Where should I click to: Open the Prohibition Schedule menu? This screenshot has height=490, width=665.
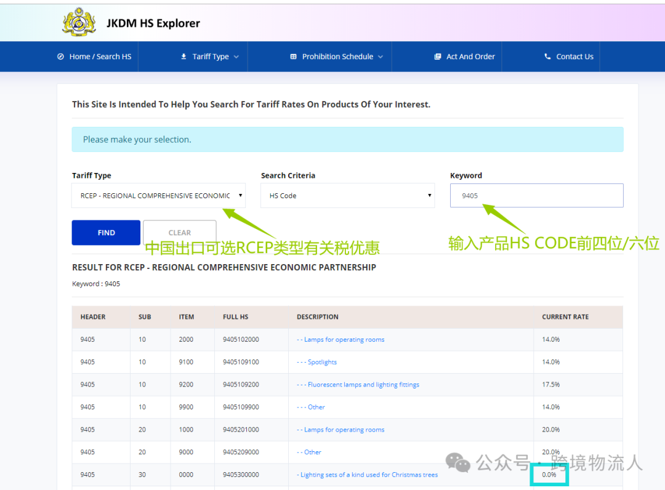(x=337, y=57)
